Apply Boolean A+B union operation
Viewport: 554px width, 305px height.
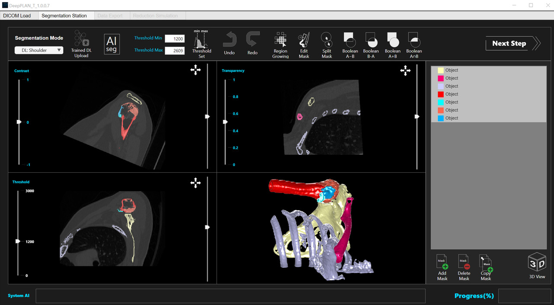click(393, 45)
